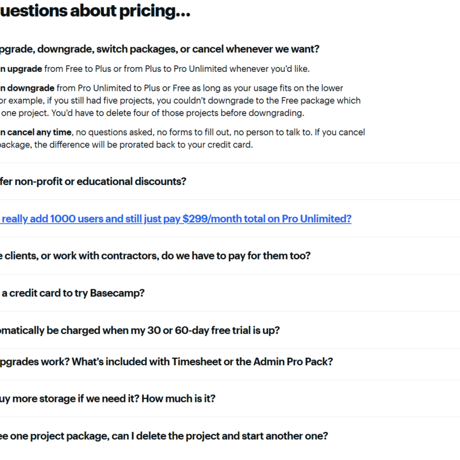Expand the non-profit or educational discounts question
Viewport: 460px width, 460px height.
click(x=92, y=181)
